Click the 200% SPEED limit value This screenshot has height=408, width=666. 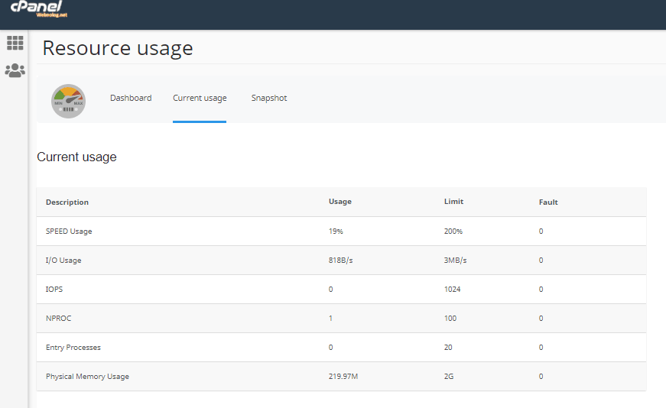[x=453, y=232]
